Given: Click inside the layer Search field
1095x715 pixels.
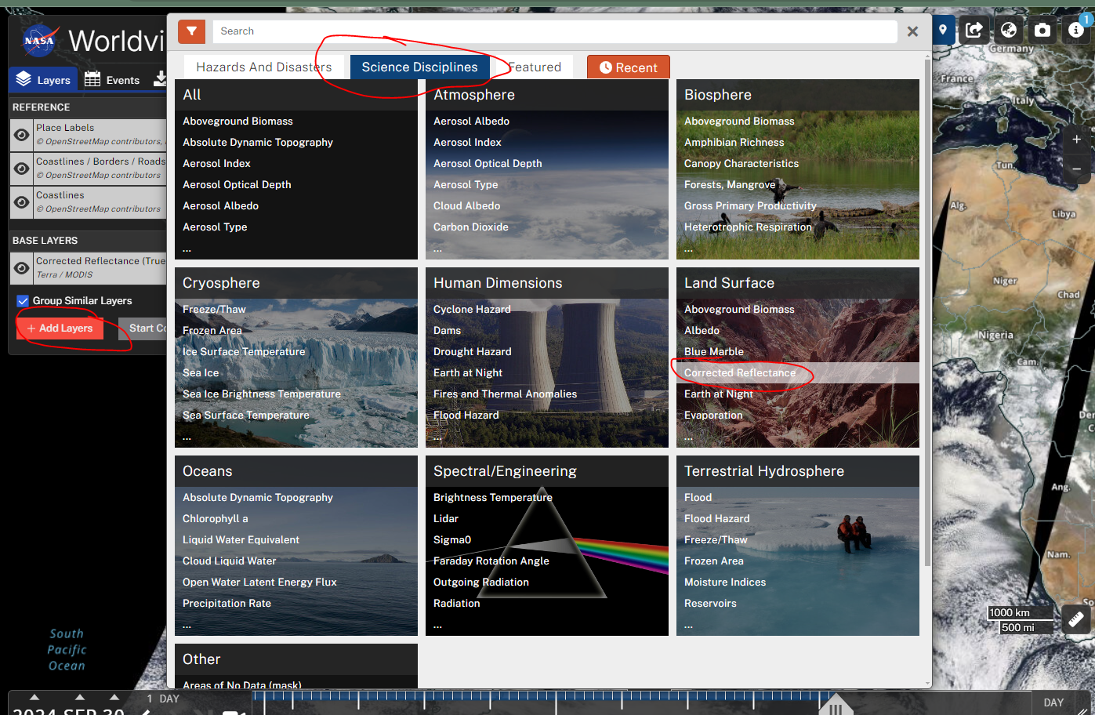Looking at the screenshot, I should [x=554, y=31].
